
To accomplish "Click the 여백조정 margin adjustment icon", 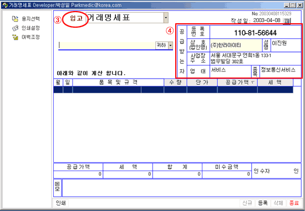I will click(15, 37).
